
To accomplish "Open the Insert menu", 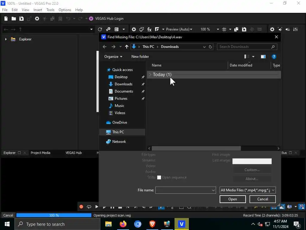I will [x=38, y=10].
